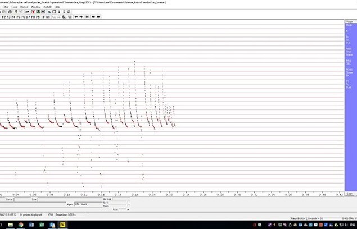This screenshot has height=229, width=357.
Task: Select the F9 time scale button
Action: 38,17
